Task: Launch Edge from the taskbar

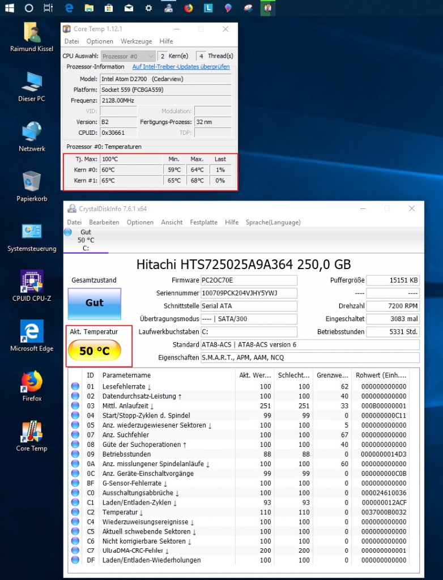Action: click(69, 8)
